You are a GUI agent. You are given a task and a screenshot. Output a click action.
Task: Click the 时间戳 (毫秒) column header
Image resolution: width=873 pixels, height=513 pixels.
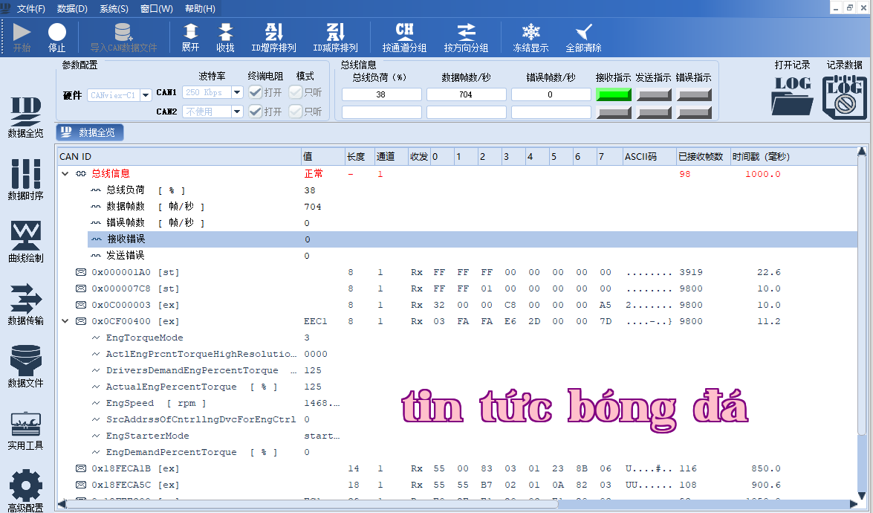tap(794, 157)
